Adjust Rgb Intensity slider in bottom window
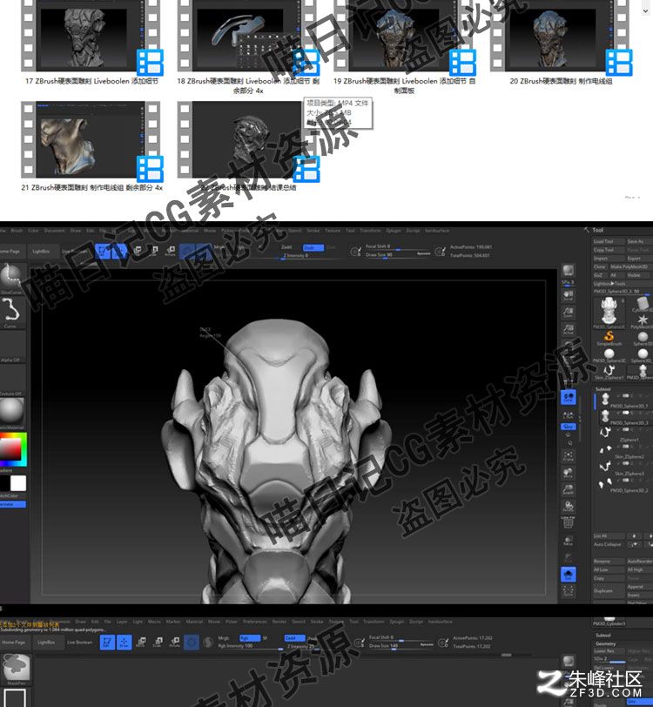 (250, 646)
